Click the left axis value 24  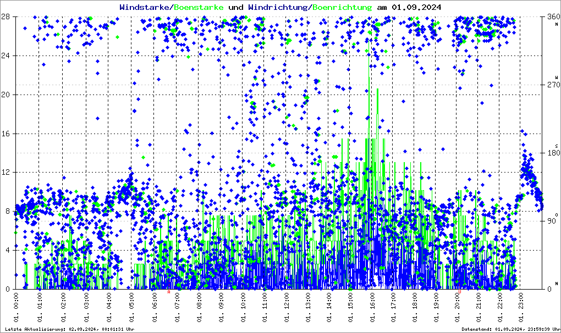coord(5,56)
